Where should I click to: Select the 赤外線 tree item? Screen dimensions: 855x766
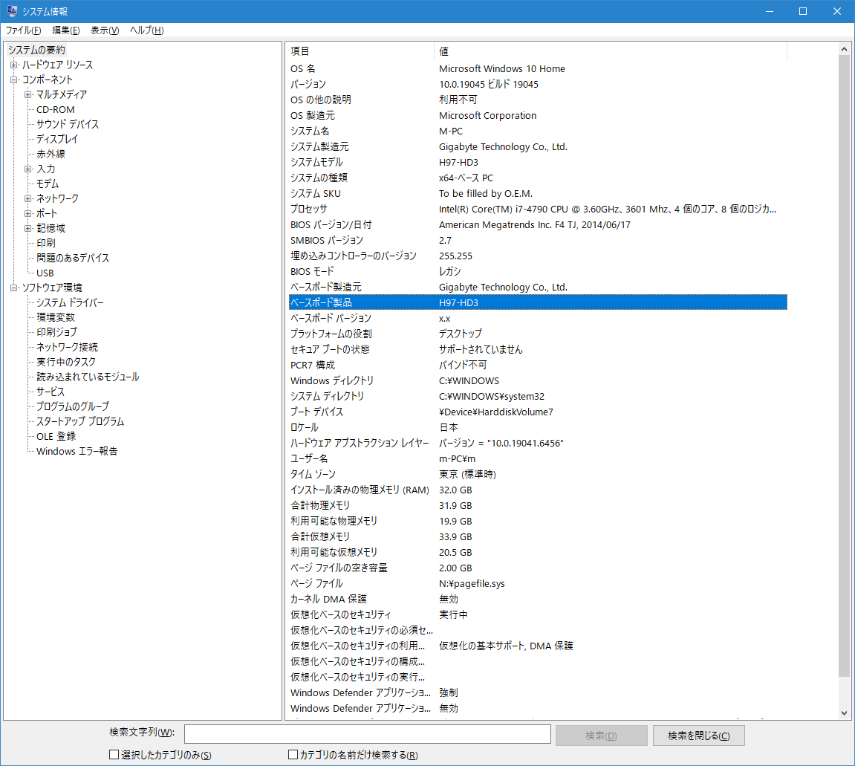point(51,155)
